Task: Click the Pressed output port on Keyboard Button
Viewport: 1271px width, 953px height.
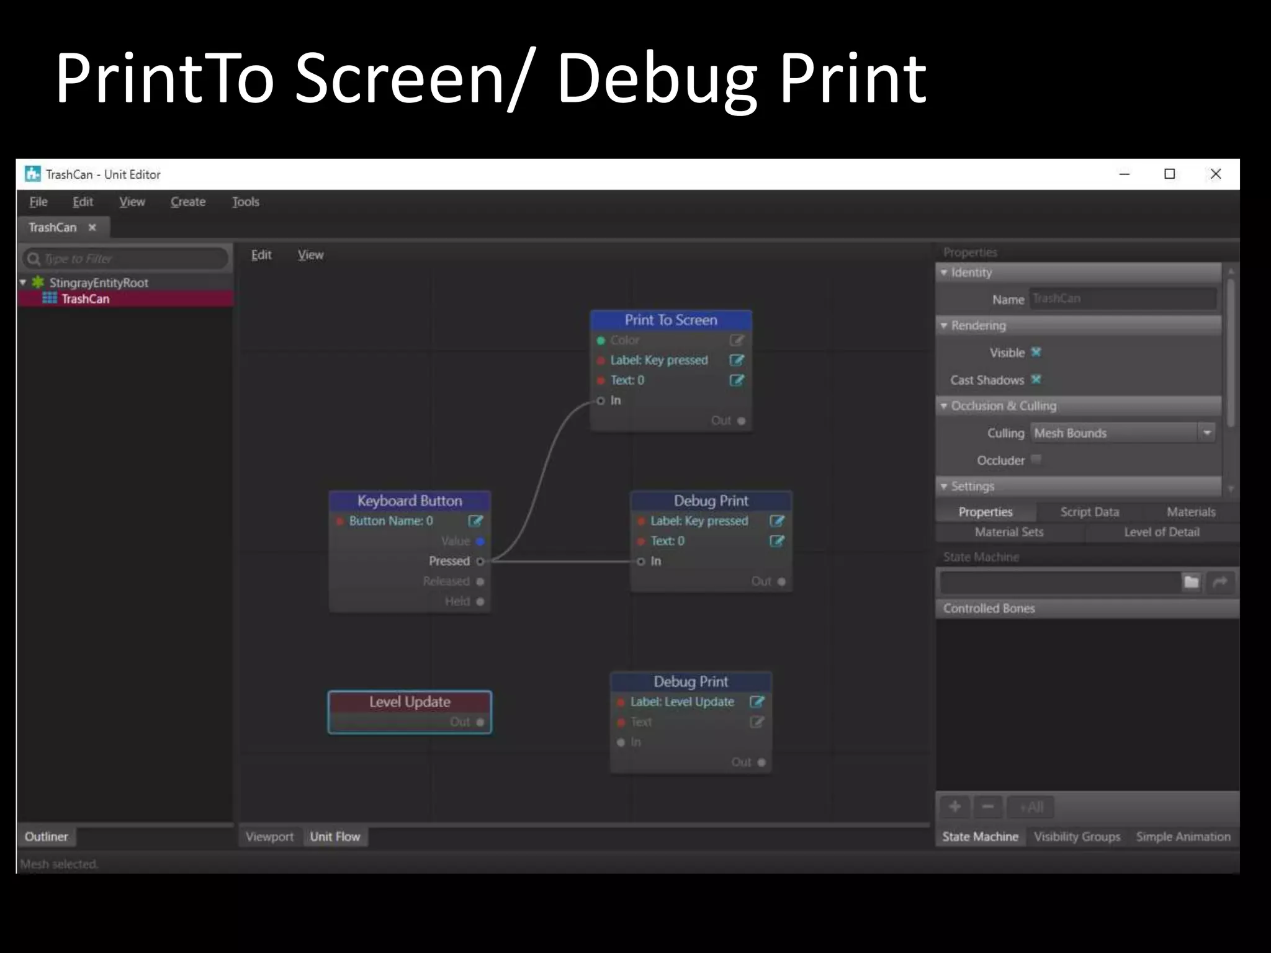Action: tap(480, 562)
